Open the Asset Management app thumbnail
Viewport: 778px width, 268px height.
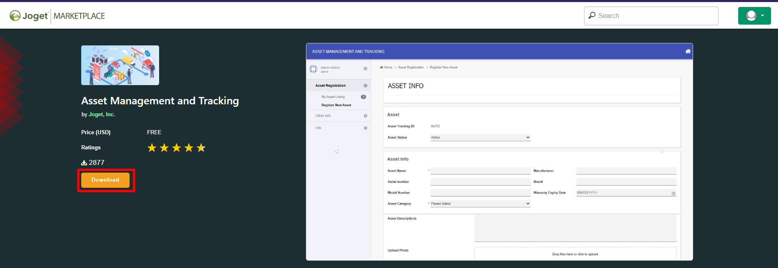pos(120,65)
